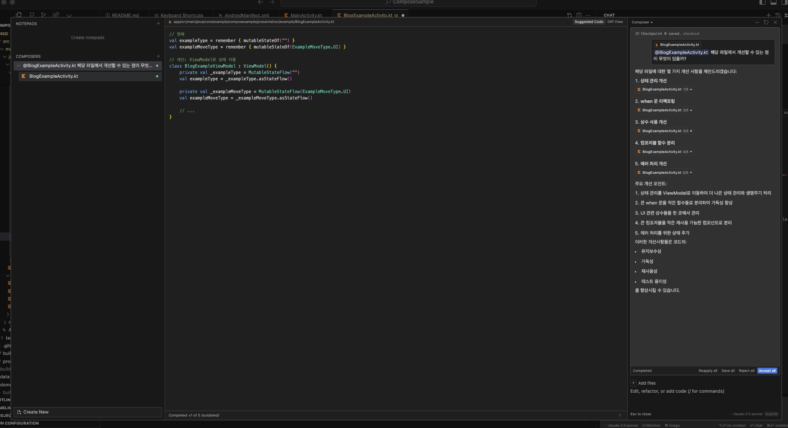Click the no context option in bottom bar
Viewport: 788px width, 428px height.
click(732, 425)
